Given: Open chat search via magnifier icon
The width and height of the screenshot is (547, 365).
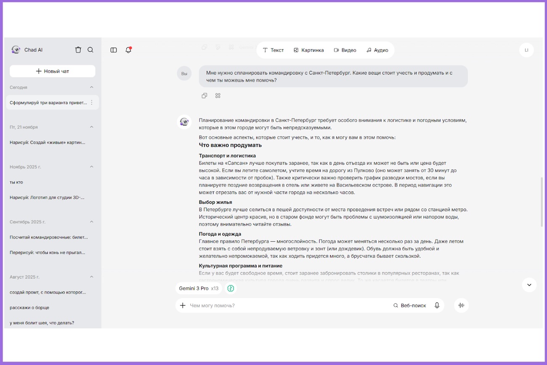Looking at the screenshot, I should (90, 50).
